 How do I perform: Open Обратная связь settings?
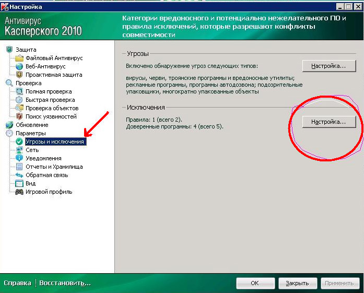pos(47,175)
